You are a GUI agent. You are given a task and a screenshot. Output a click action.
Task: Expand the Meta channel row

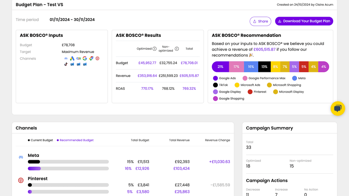pos(33,155)
